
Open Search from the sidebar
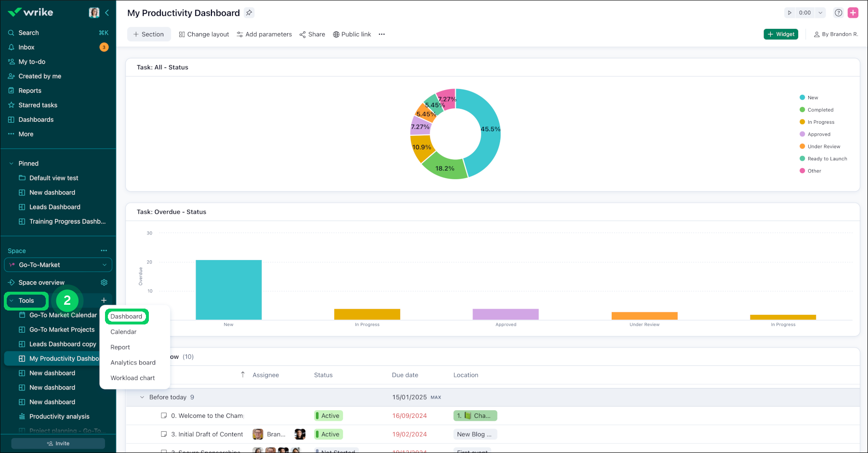point(29,32)
